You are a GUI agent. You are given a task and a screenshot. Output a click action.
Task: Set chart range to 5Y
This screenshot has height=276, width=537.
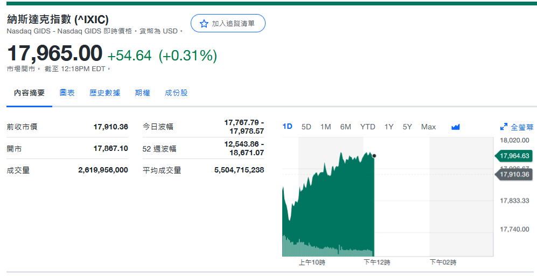tap(407, 127)
